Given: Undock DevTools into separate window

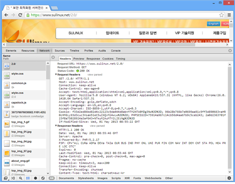Looking at the screenshot, I should pyautogui.click(x=5, y=178).
